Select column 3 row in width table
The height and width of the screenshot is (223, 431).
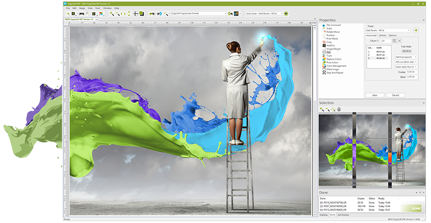coord(378,57)
